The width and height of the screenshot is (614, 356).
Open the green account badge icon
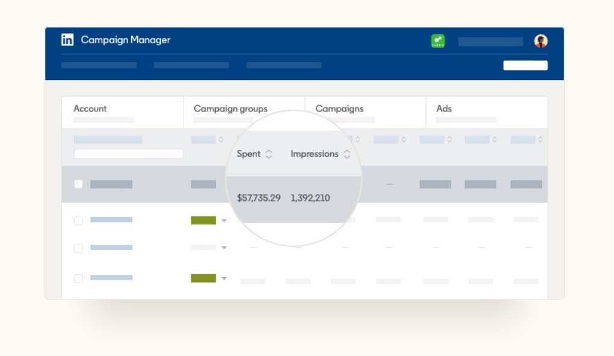pos(438,41)
